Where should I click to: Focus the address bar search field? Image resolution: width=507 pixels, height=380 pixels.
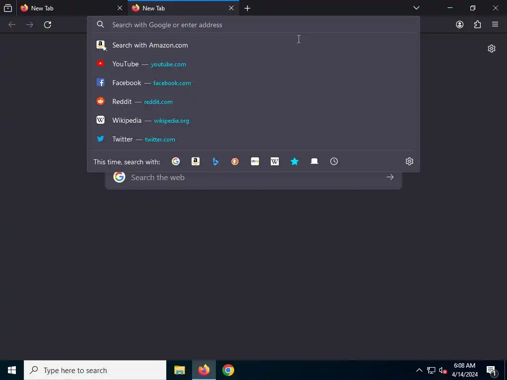tap(253, 25)
